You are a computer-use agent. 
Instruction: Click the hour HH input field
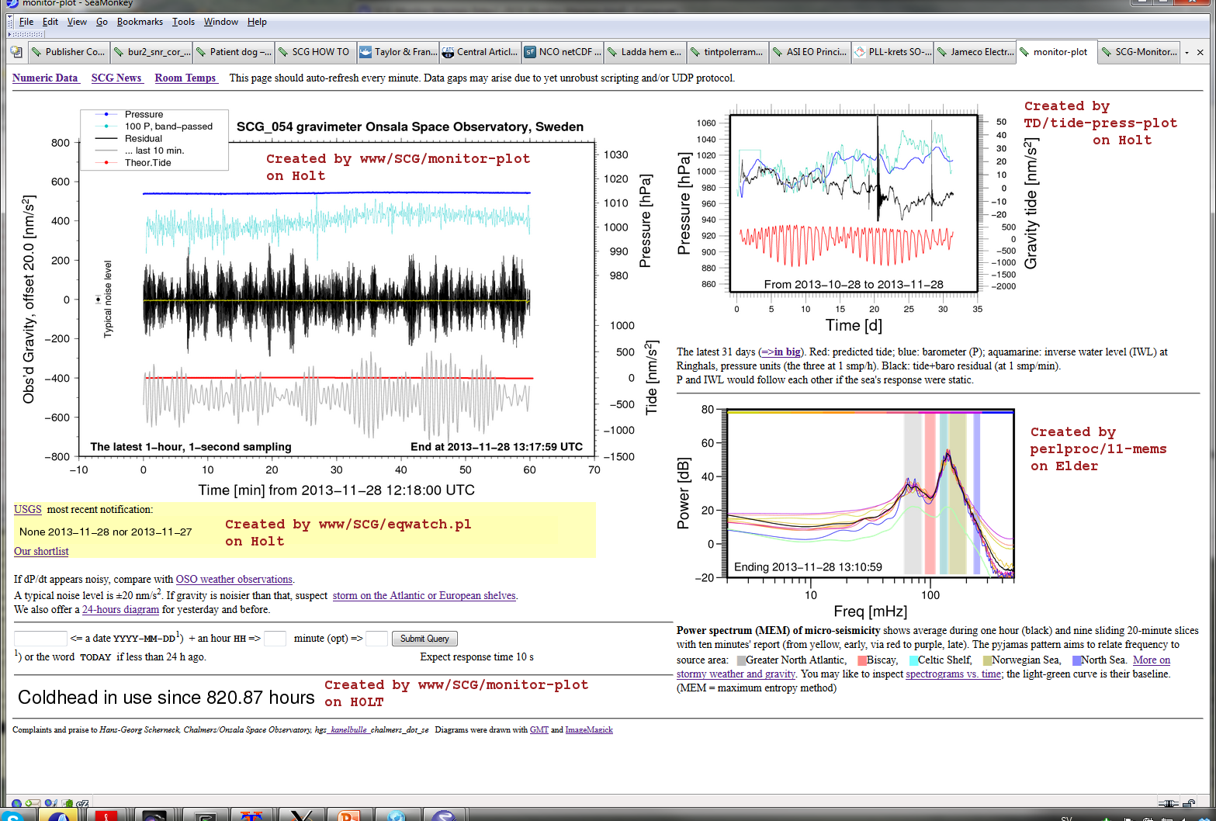pyautogui.click(x=275, y=639)
